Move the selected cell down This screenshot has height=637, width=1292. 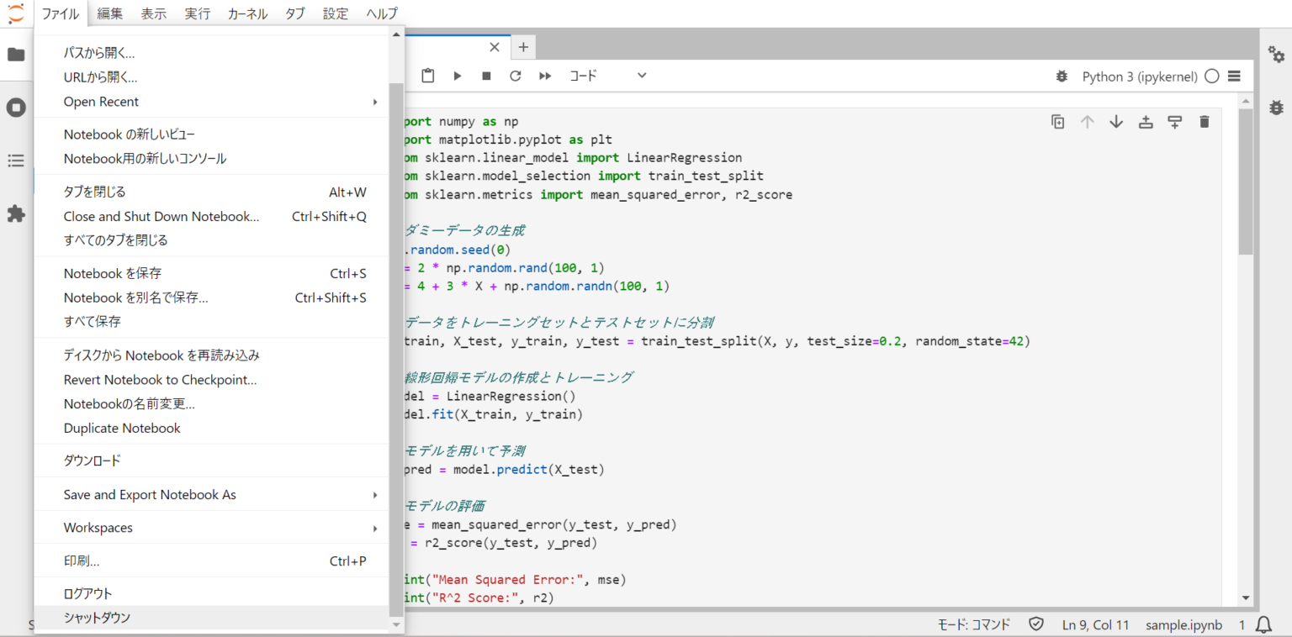click(x=1116, y=121)
